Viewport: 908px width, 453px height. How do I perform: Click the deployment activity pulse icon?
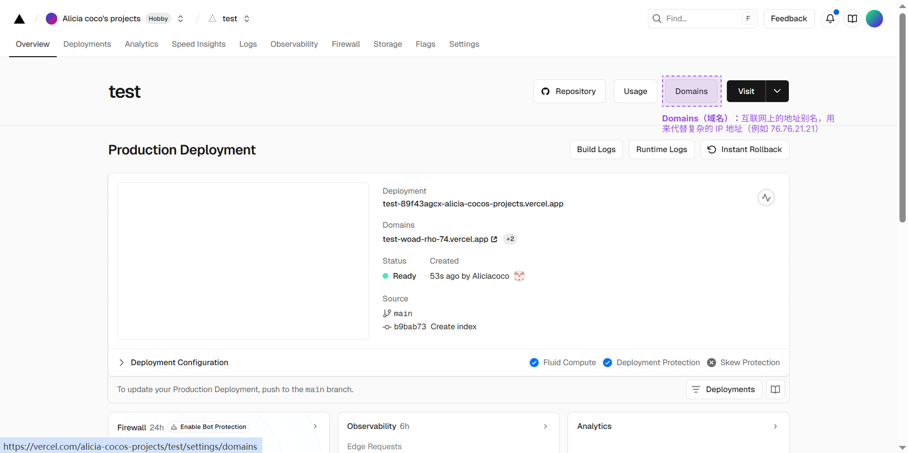click(x=766, y=197)
